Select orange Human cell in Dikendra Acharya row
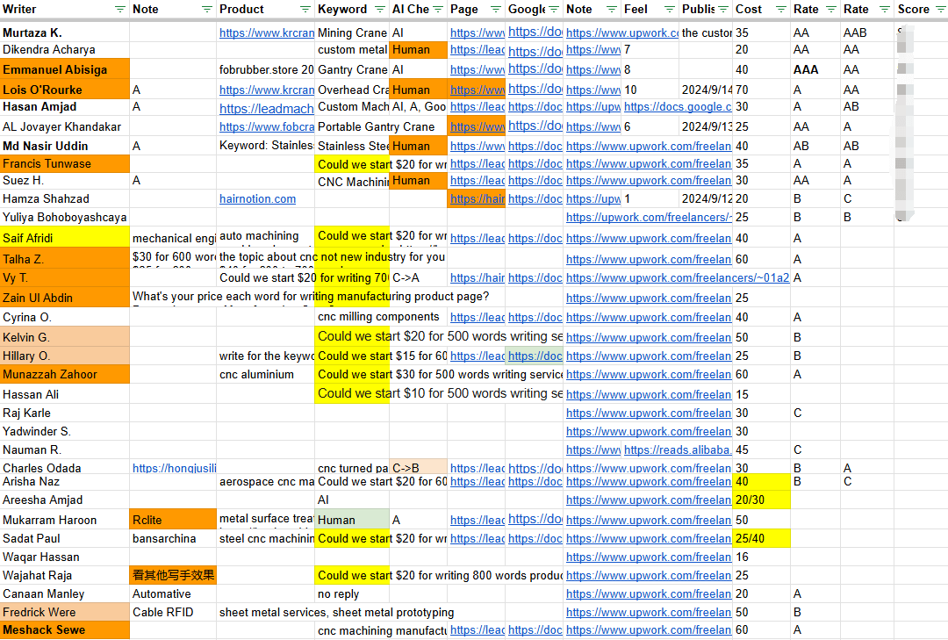The image size is (948, 640). click(x=419, y=50)
